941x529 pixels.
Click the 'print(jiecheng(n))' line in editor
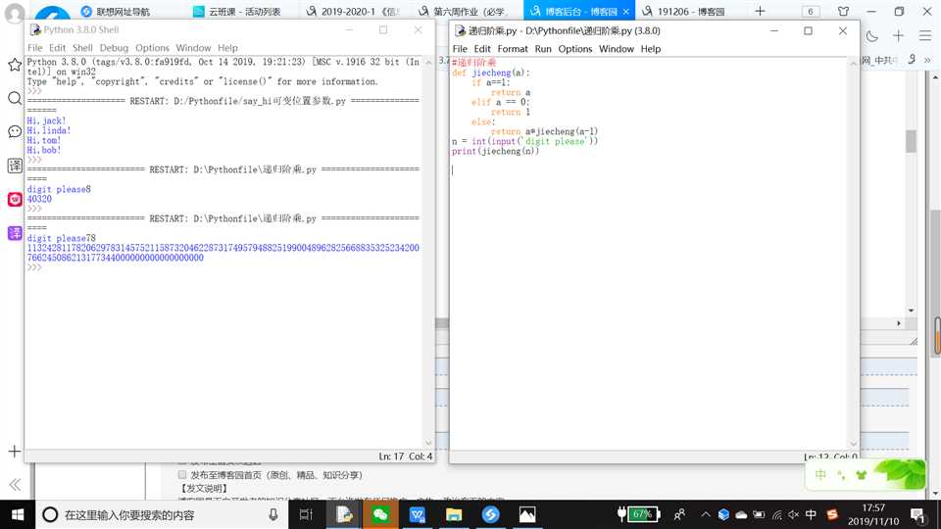[496, 151]
